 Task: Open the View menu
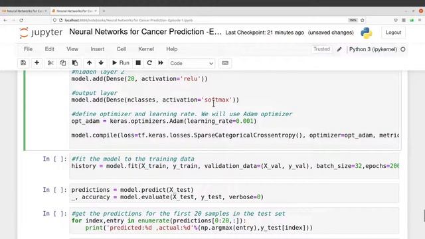coord(72,49)
